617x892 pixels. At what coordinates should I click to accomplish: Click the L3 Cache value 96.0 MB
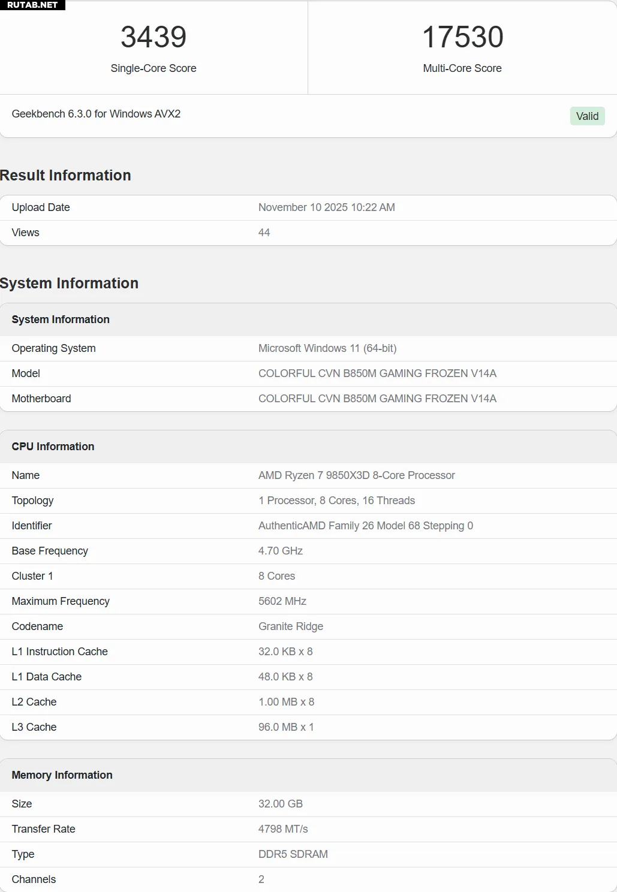pos(286,727)
